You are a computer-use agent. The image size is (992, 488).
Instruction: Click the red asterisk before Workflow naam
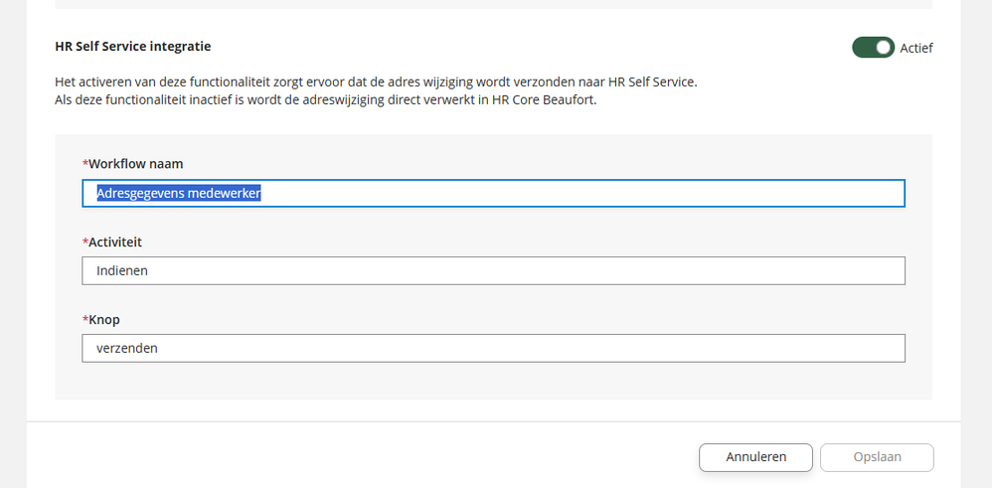tap(85, 163)
